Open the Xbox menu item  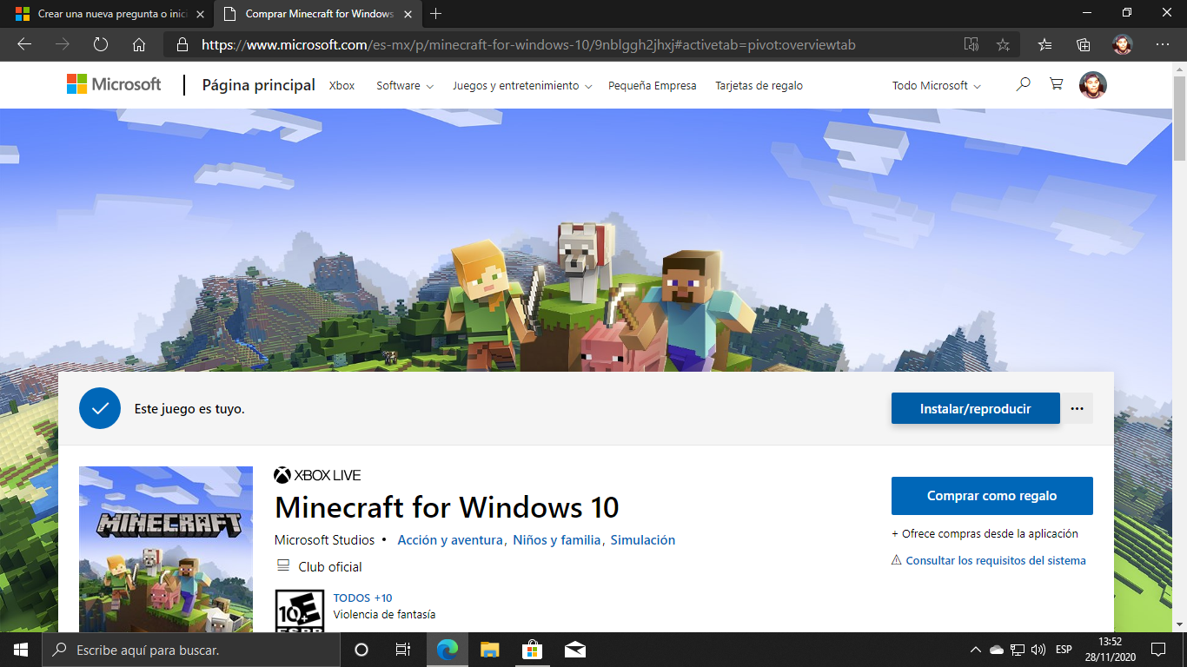(x=342, y=86)
